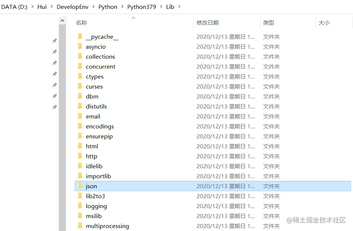The width and height of the screenshot is (353, 231).
Task: Open the breadcrumb dropdown after Lib
Action: 179,7
